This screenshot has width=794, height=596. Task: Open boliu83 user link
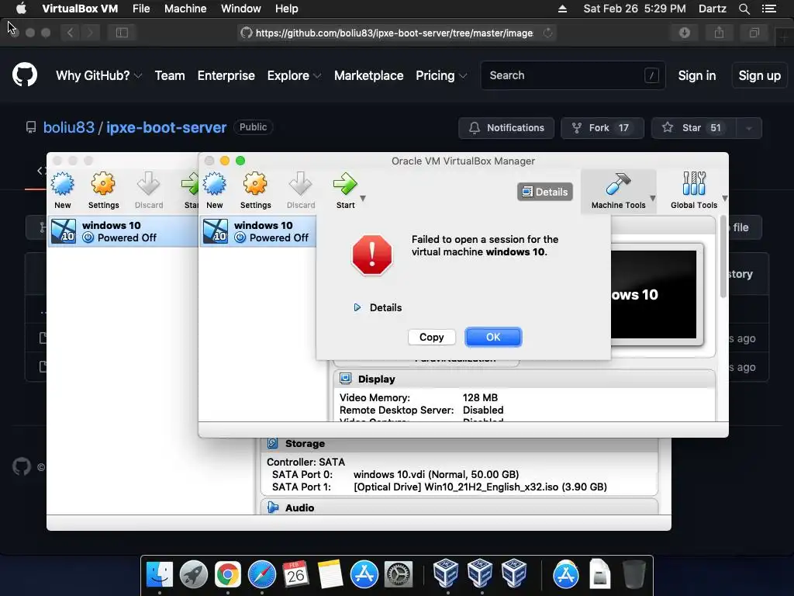[69, 127]
